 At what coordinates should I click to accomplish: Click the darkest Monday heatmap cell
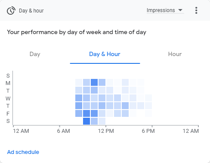coord(94,82)
